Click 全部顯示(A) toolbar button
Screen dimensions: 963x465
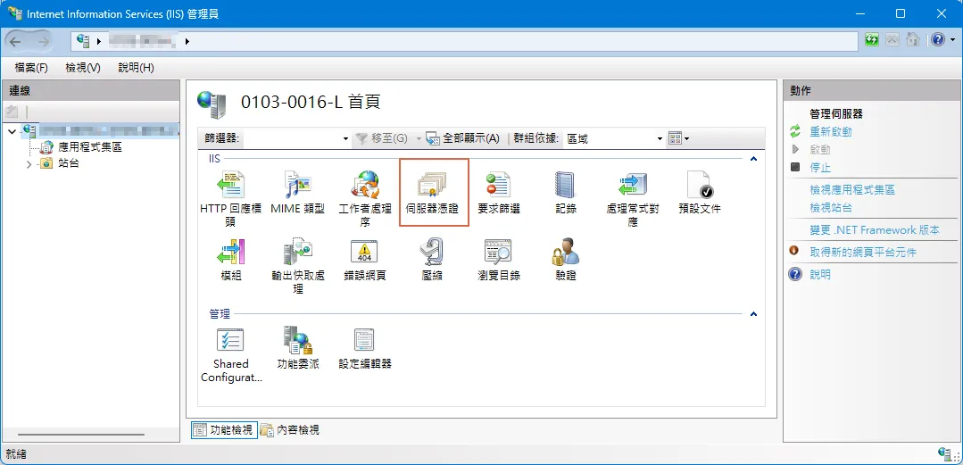(462, 139)
